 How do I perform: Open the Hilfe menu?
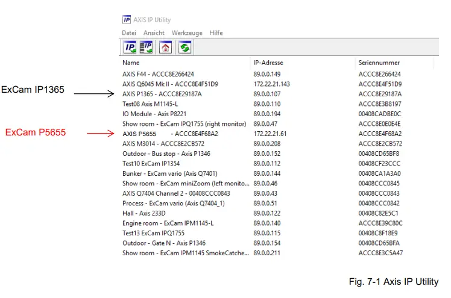click(216, 33)
